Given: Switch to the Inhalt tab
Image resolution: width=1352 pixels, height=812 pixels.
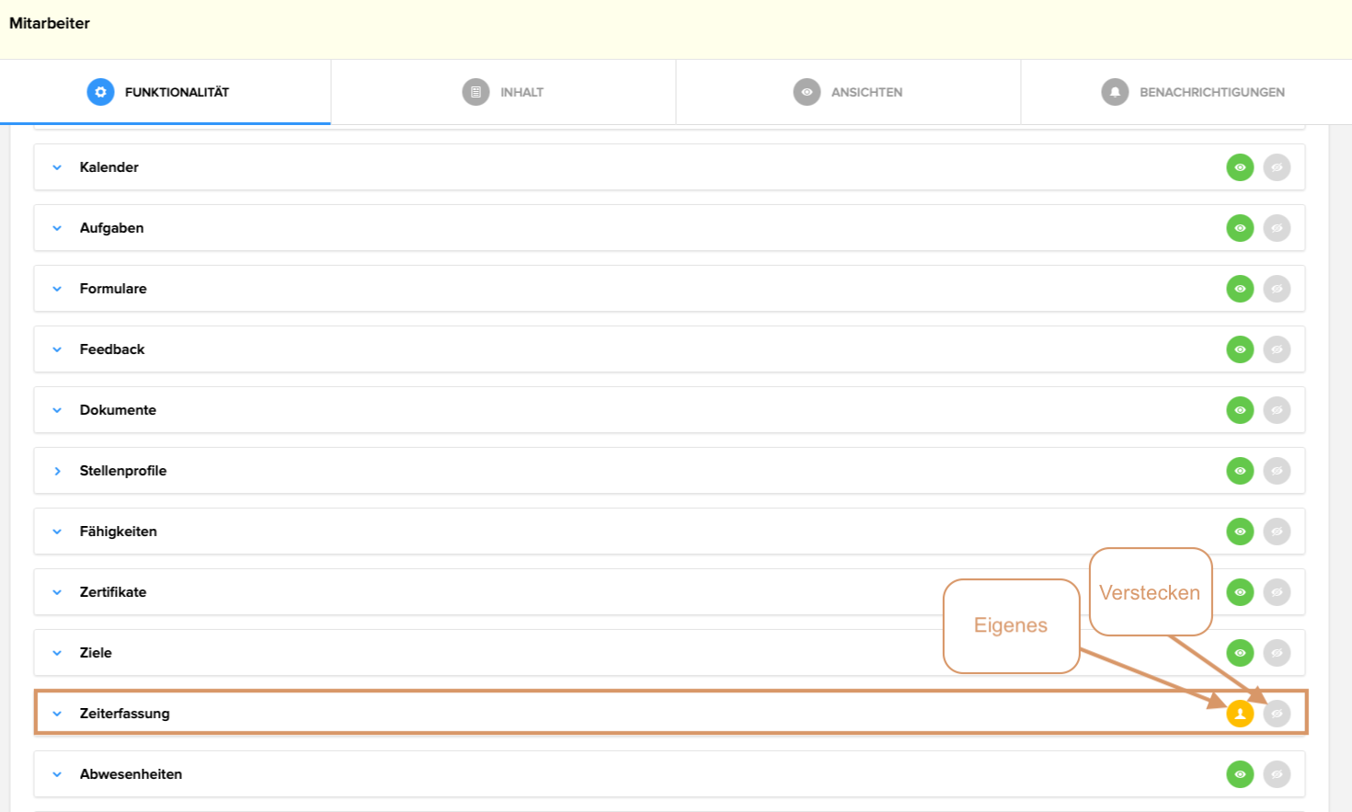Looking at the screenshot, I should 521,92.
